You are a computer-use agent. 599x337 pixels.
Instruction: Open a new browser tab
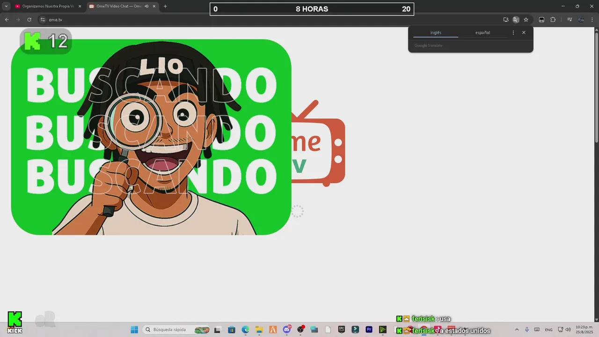165,6
